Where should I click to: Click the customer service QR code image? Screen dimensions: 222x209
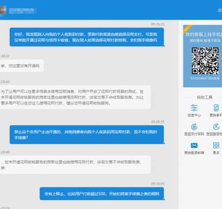[205, 61]
